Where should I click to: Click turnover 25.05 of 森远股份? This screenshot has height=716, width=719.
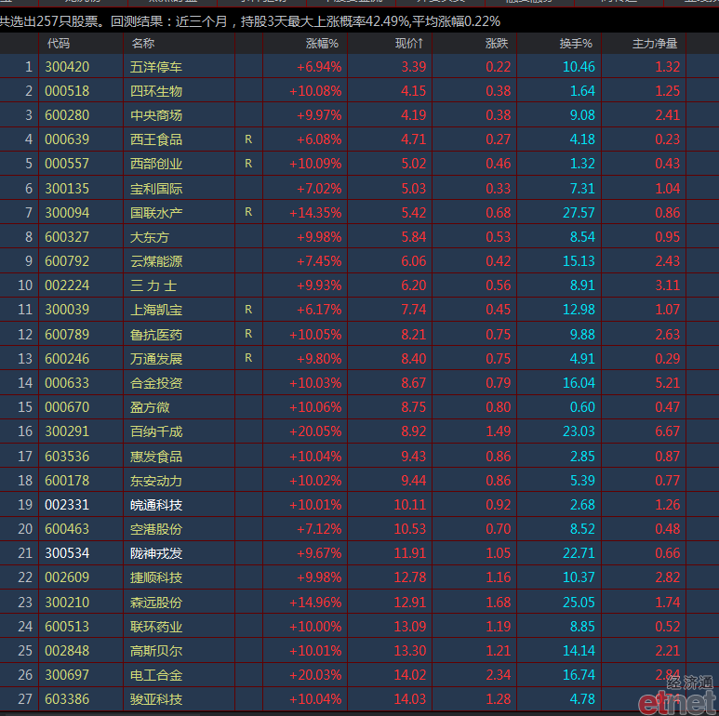tap(579, 602)
